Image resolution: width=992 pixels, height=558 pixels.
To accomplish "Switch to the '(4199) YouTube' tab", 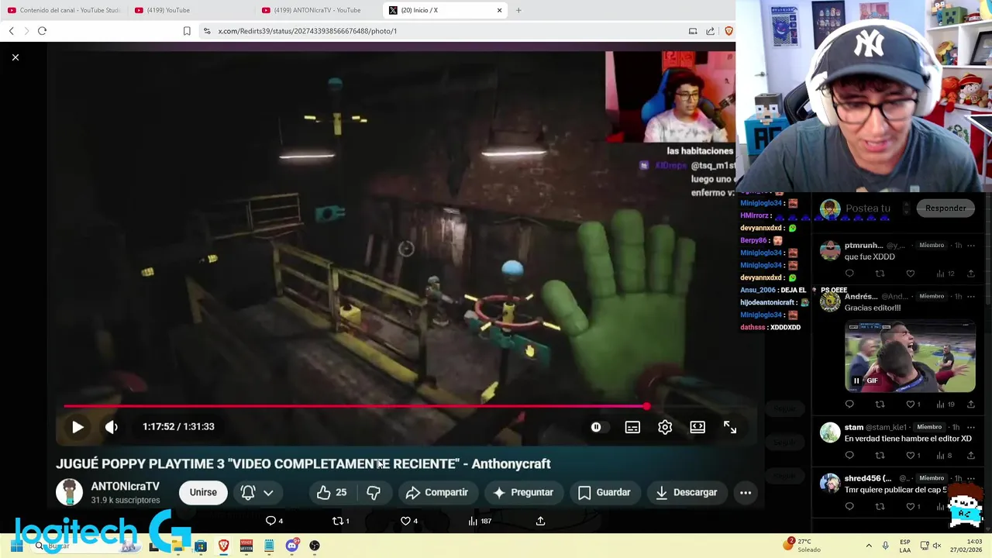I will [x=190, y=10].
